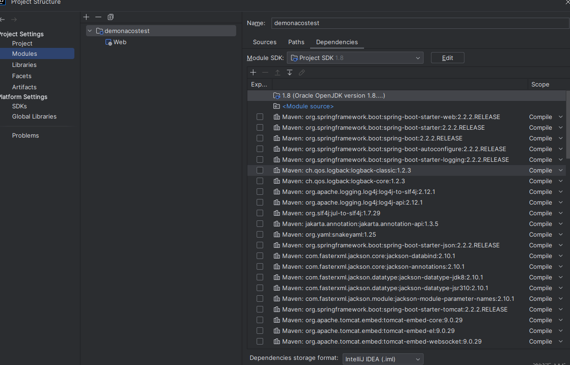The height and width of the screenshot is (365, 570).
Task: Select the Dependencies tab
Action: tap(337, 42)
